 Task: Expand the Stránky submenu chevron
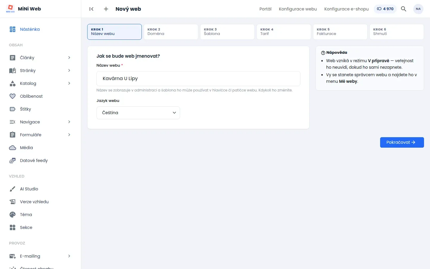[x=69, y=71]
